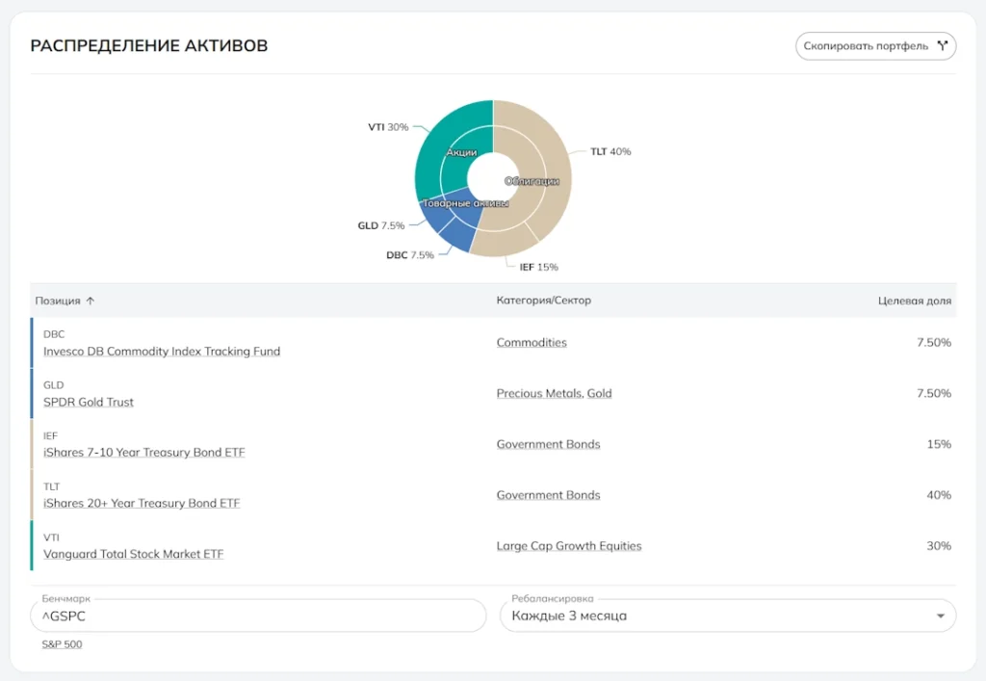Click the GLD ticker in the table
Image resolution: width=986 pixels, height=681 pixels.
click(54, 385)
